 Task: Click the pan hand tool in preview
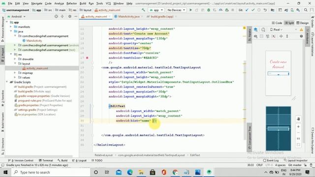coord(298,119)
